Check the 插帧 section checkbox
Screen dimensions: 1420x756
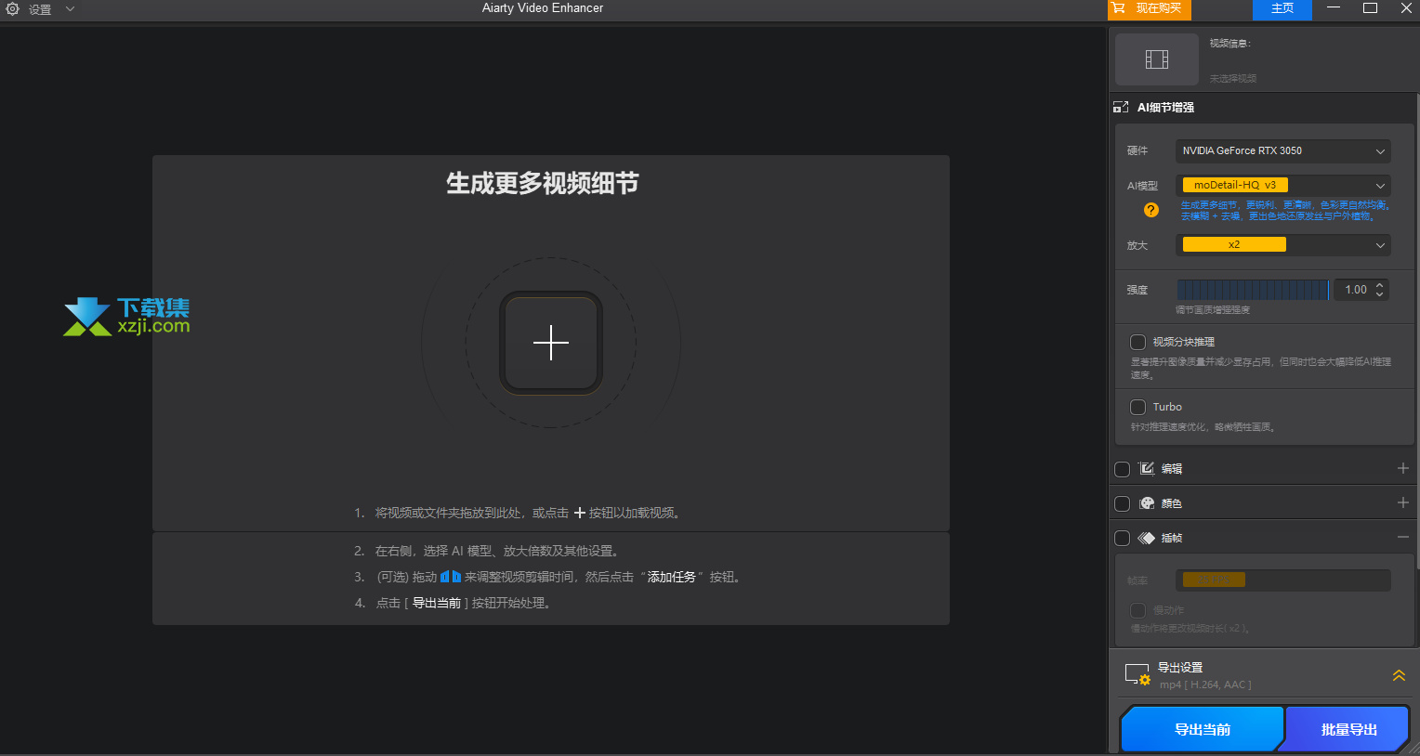[x=1122, y=537]
